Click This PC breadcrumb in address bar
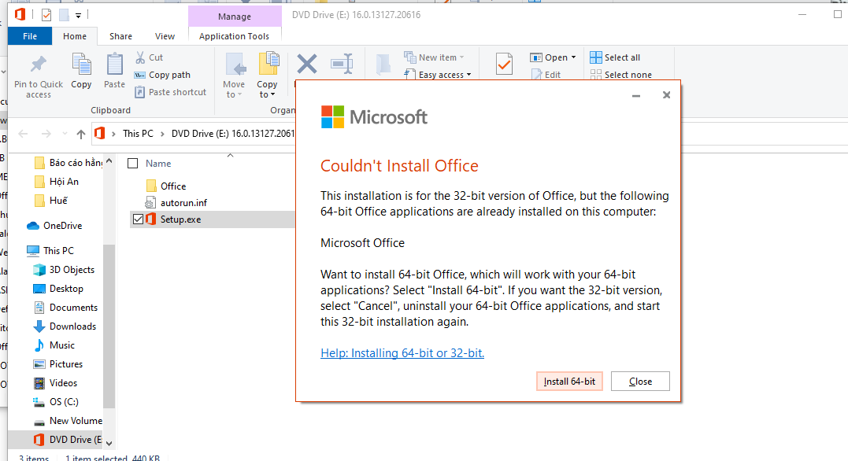 coord(138,134)
